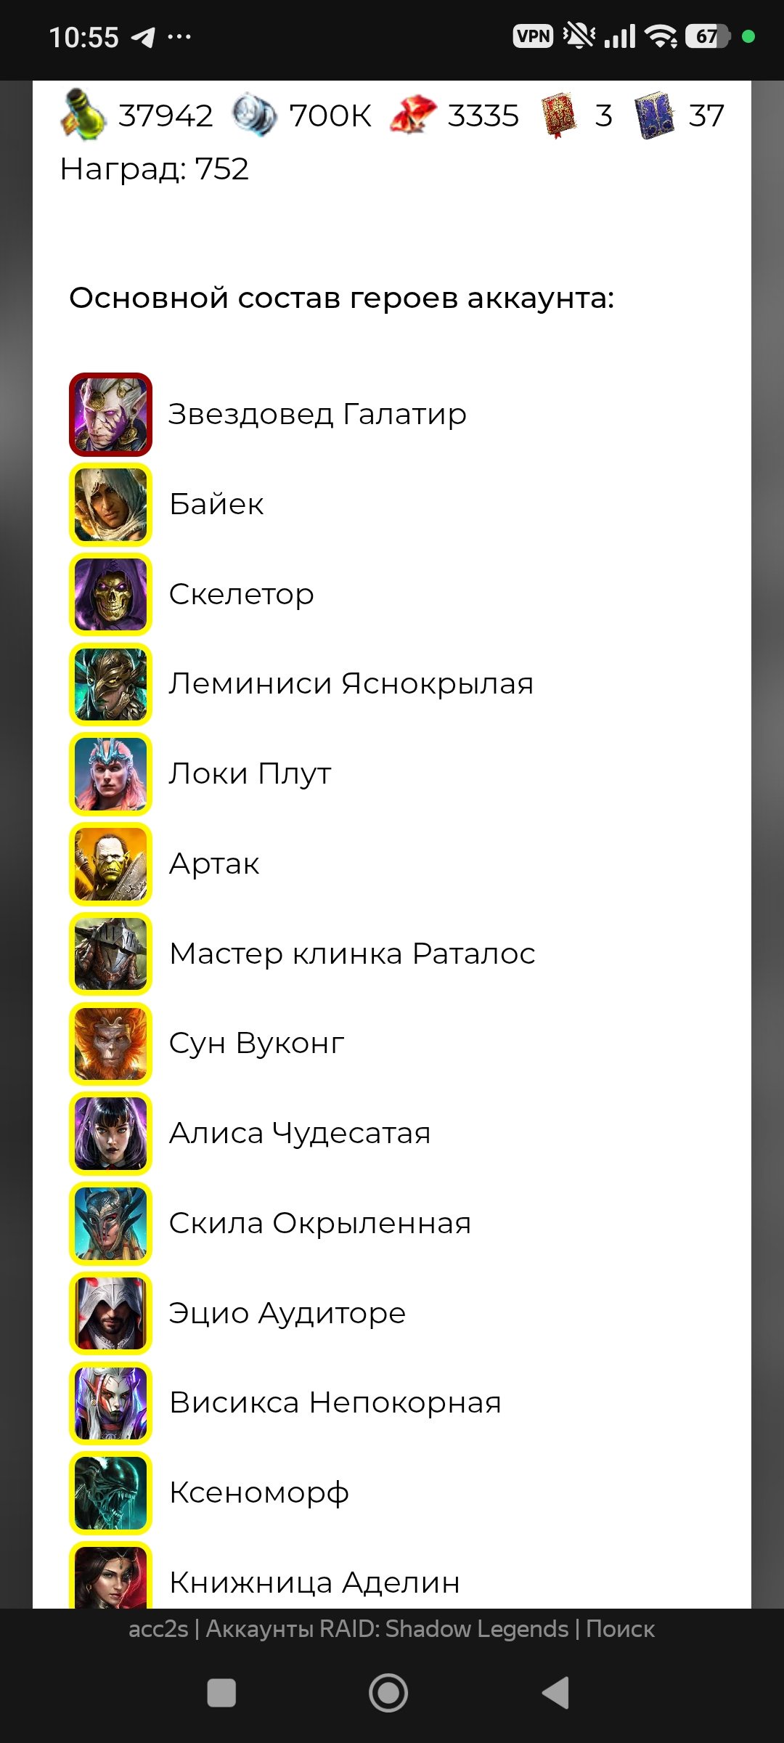Viewport: 784px width, 1743px height.
Task: Select the Скелетор skull portrait
Action: point(110,594)
